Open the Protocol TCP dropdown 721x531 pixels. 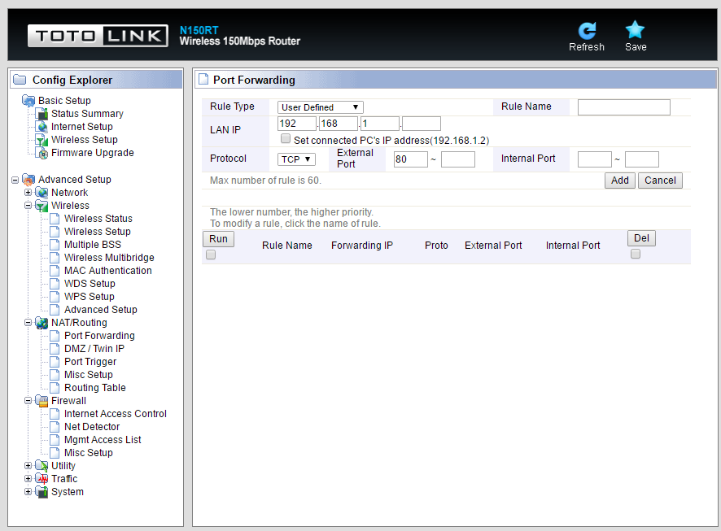296,159
